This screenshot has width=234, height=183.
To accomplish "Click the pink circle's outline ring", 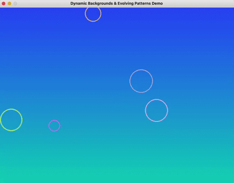I will tap(167, 110).
